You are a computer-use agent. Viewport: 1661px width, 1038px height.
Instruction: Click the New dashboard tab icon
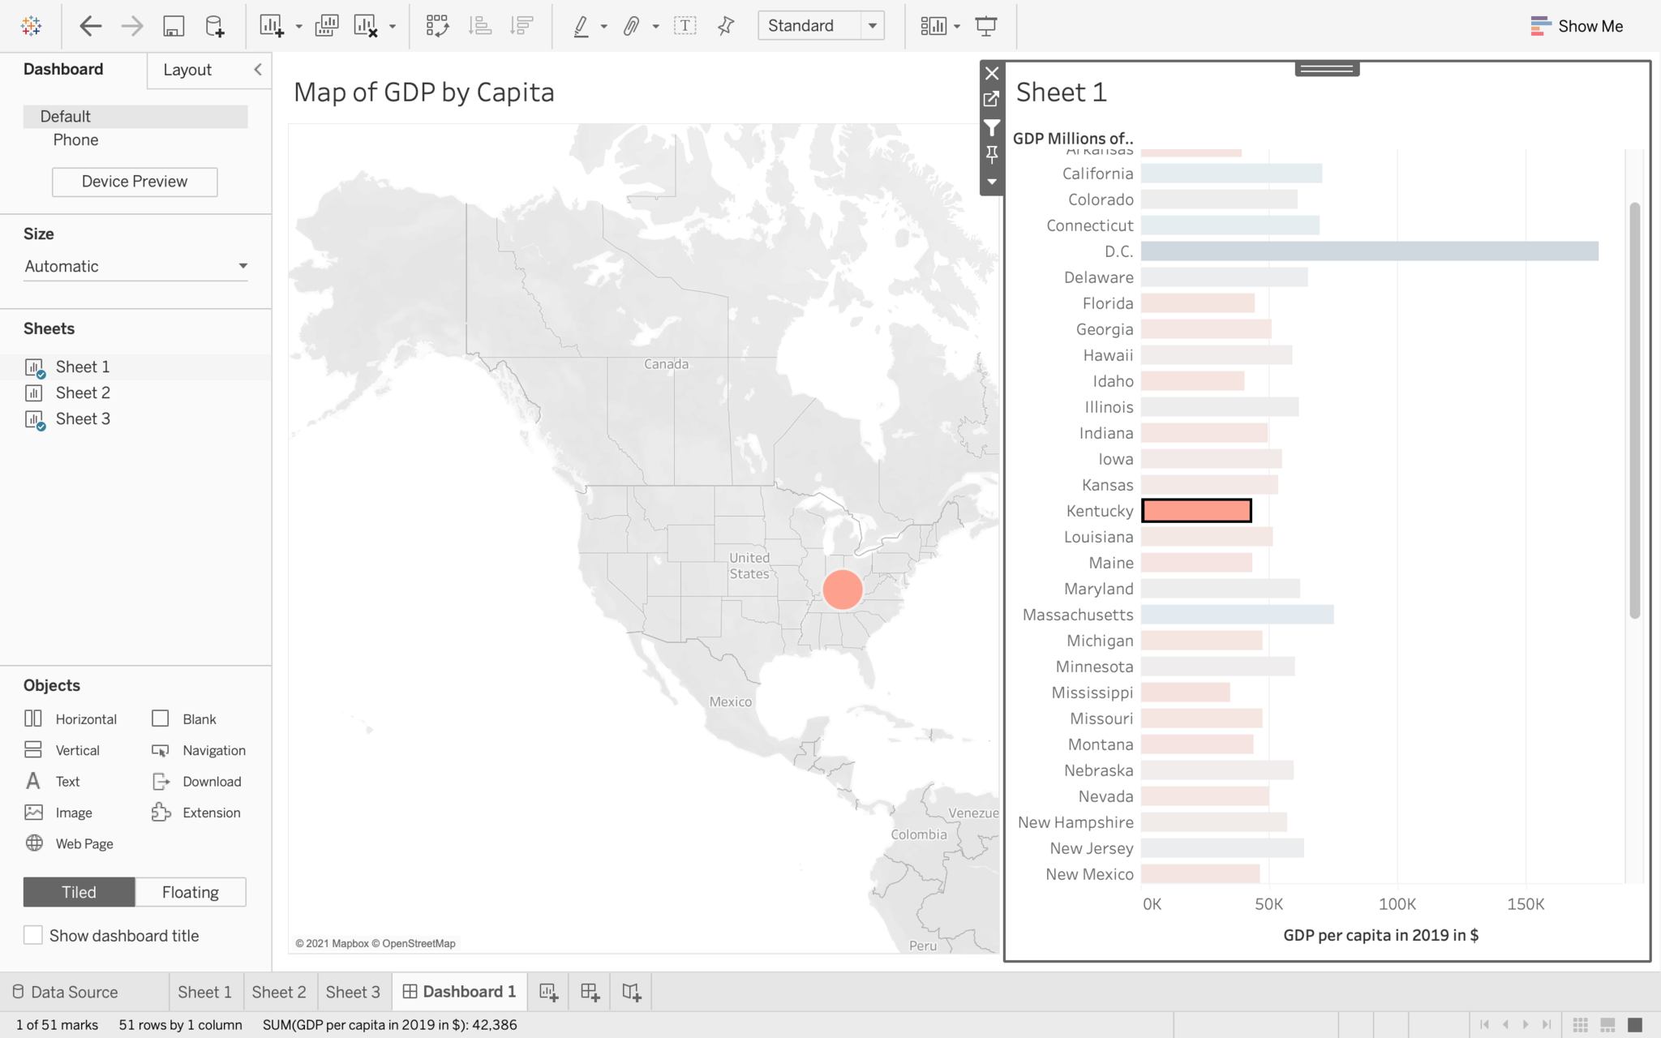[590, 992]
